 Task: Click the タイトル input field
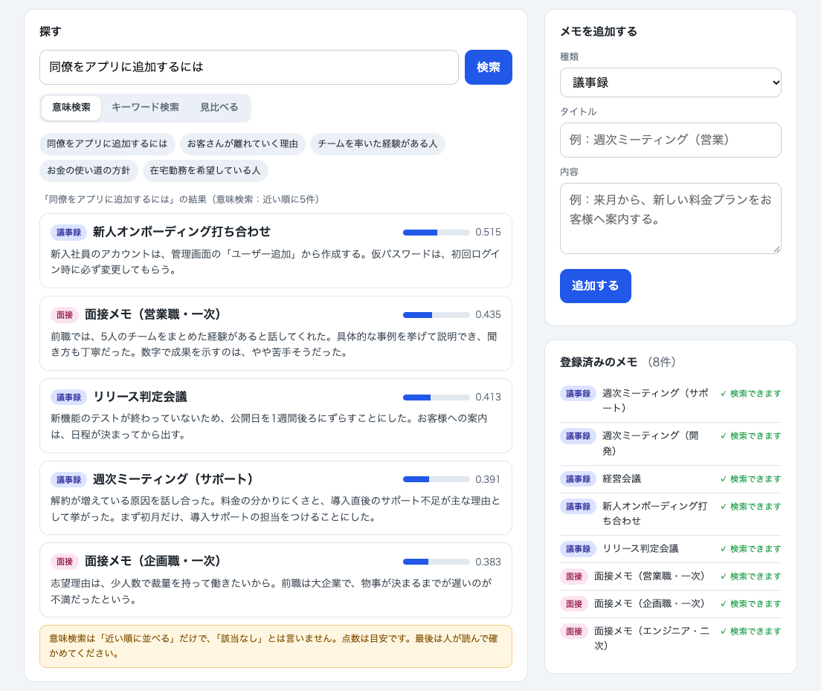[x=670, y=140]
